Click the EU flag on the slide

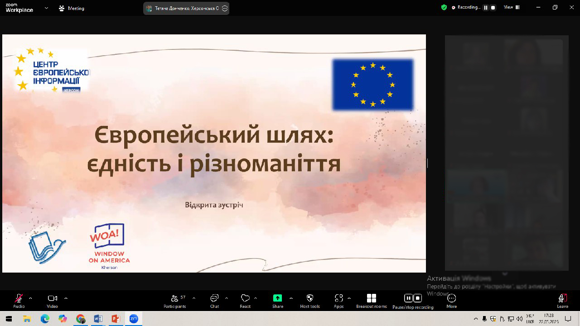pyautogui.click(x=372, y=85)
